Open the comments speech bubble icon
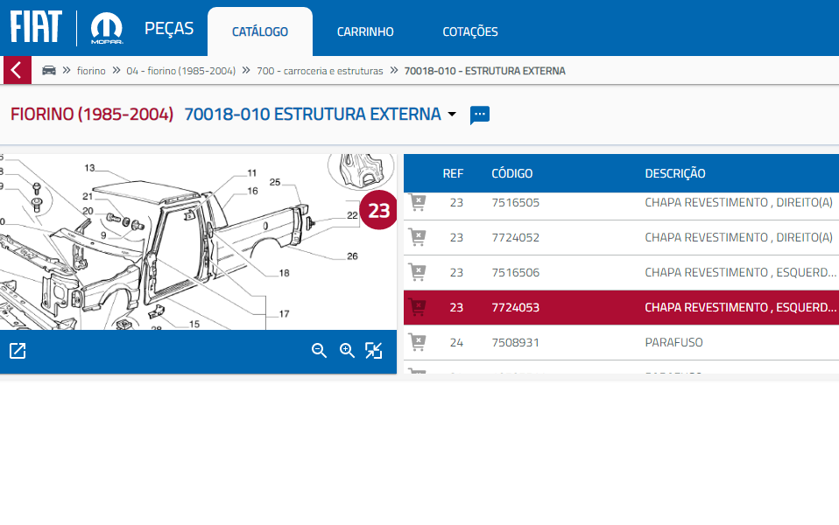The image size is (839, 525). pyautogui.click(x=479, y=115)
